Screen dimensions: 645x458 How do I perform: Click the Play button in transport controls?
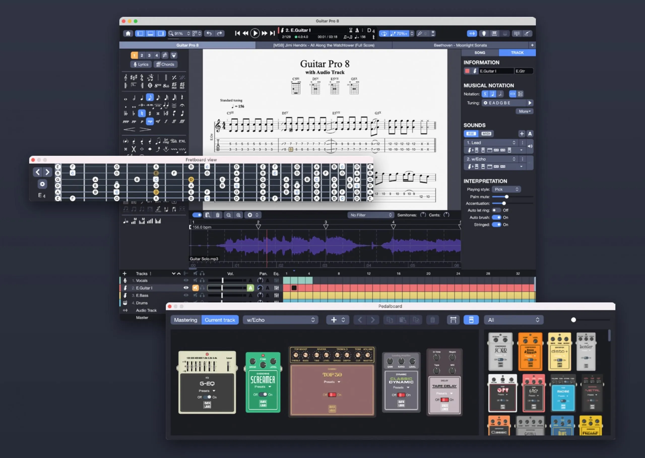[x=256, y=33]
